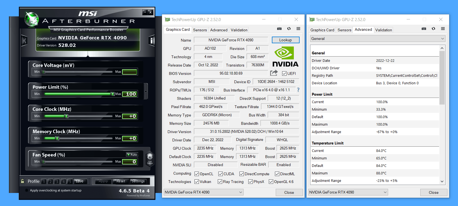Click scrollbar up arrow in Advanced list
The height and width of the screenshot is (206, 458).
pyautogui.click(x=442, y=48)
